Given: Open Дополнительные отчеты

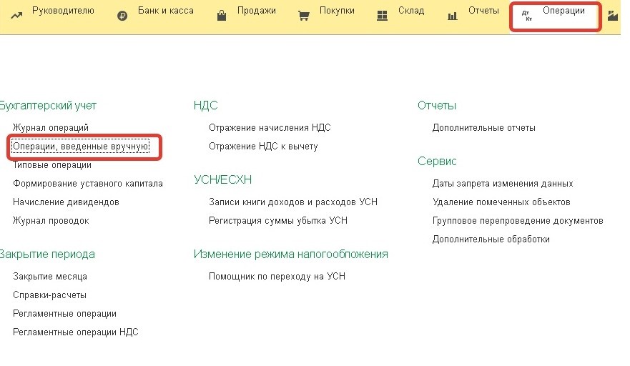Looking at the screenshot, I should [483, 128].
